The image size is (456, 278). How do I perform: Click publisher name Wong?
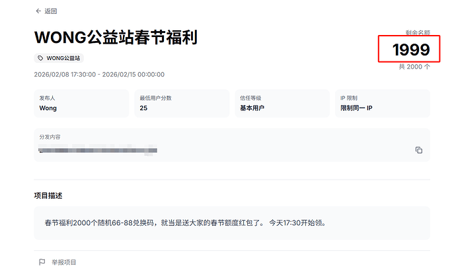tap(48, 108)
